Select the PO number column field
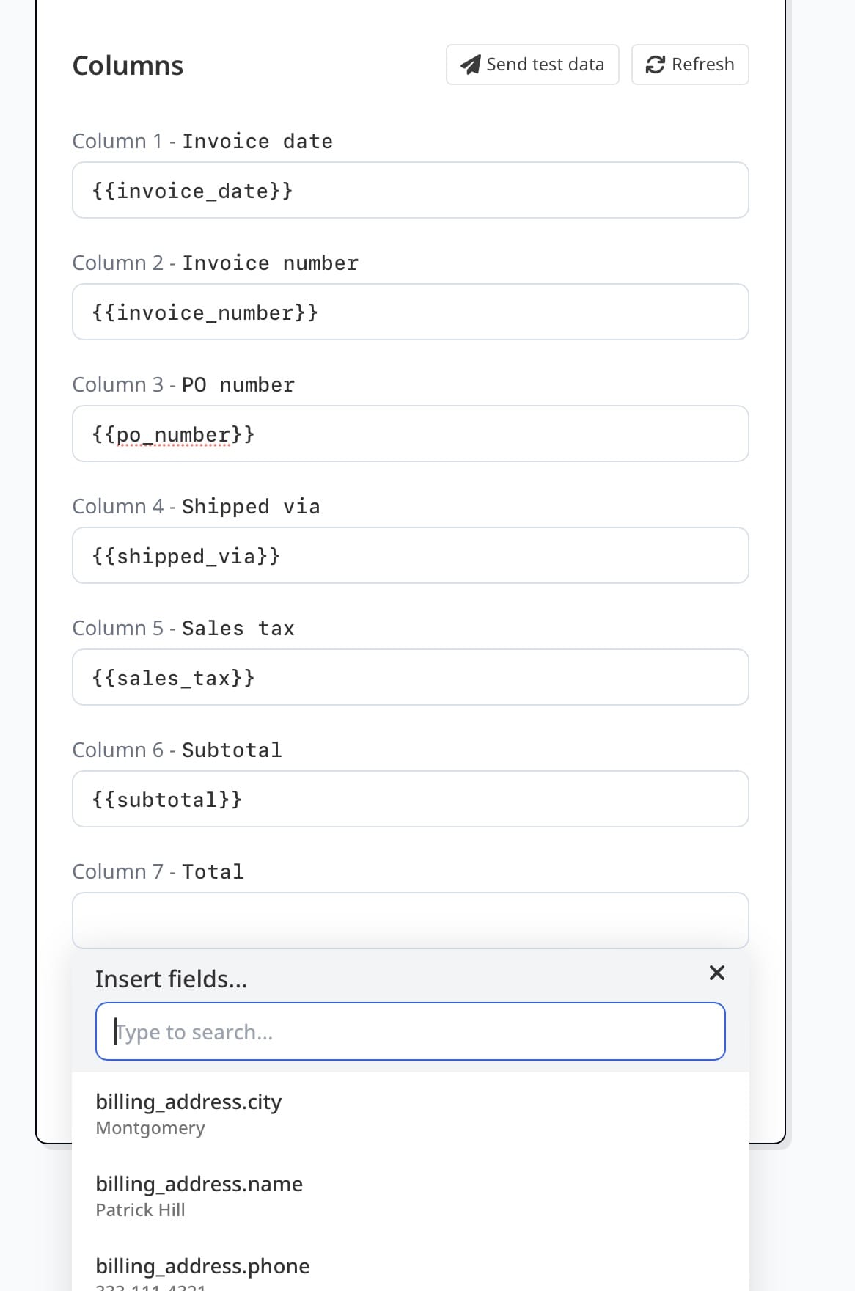The image size is (855, 1291). (x=410, y=434)
